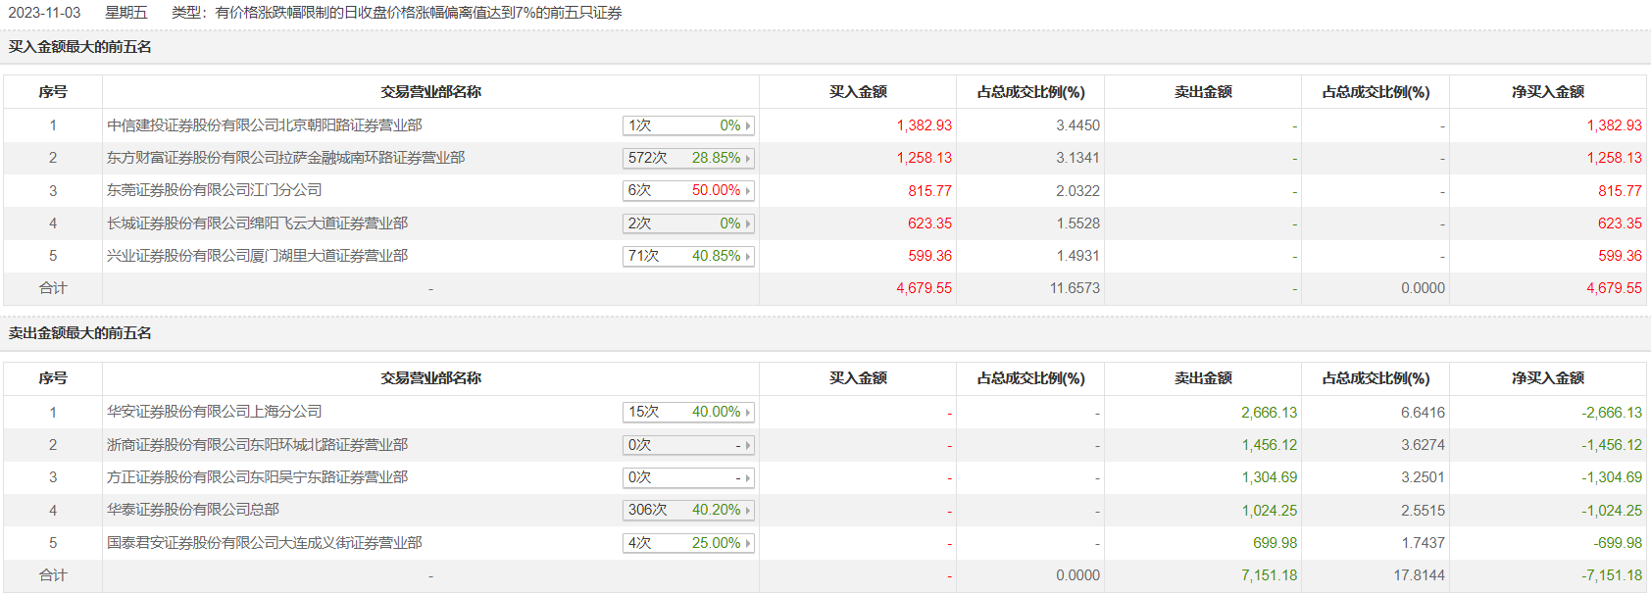This screenshot has width=1651, height=595.
Task: Open 华安证券上海分公司 link
Action: (x=215, y=412)
